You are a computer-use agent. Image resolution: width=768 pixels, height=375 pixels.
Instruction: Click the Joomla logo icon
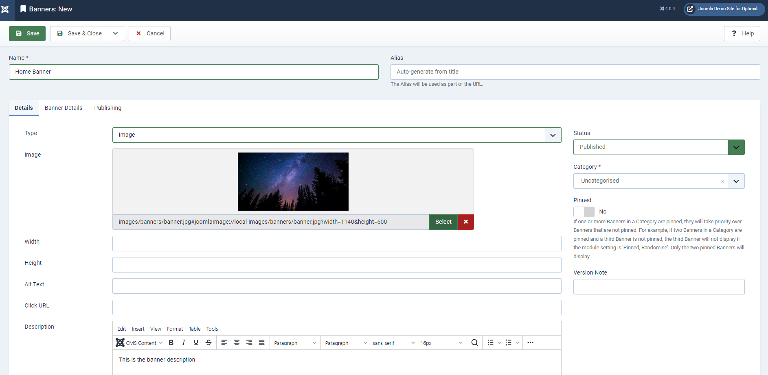click(5, 9)
